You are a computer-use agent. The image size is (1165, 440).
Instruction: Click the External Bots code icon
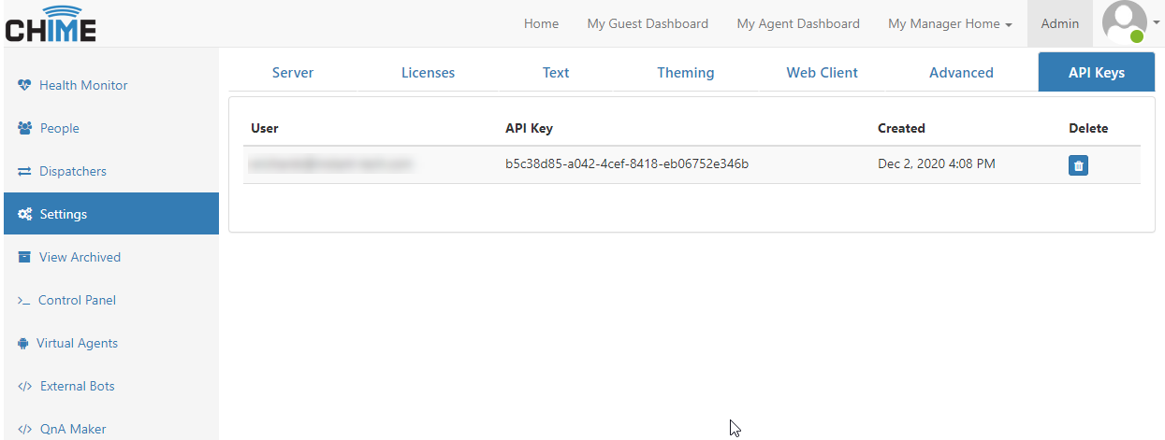(x=24, y=387)
